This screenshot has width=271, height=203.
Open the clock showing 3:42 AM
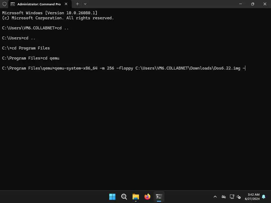[x=252, y=197]
